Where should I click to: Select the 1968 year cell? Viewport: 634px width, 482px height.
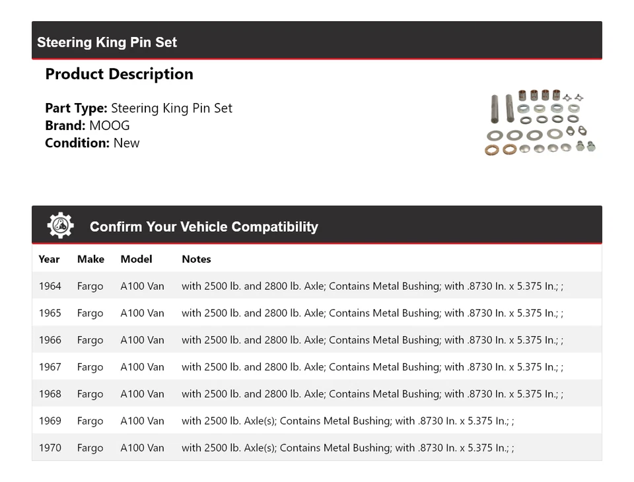[50, 394]
